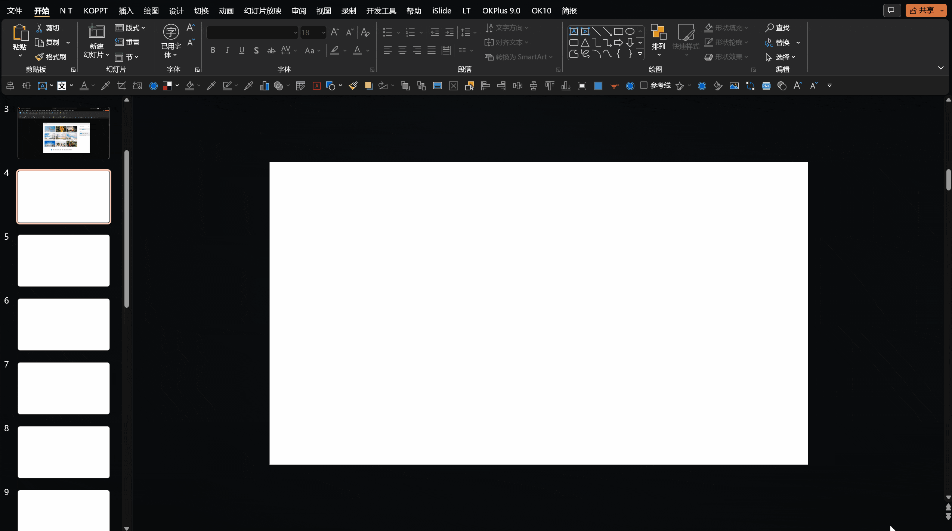Click the Format Painter (格式刷) icon

39,57
